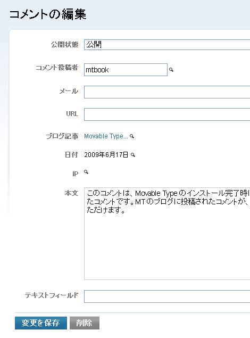Click into the メール input field
Viewport: 250px width, 338px height.
pyautogui.click(x=167, y=92)
